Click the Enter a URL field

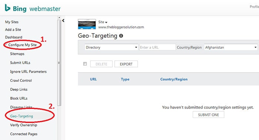(157, 48)
